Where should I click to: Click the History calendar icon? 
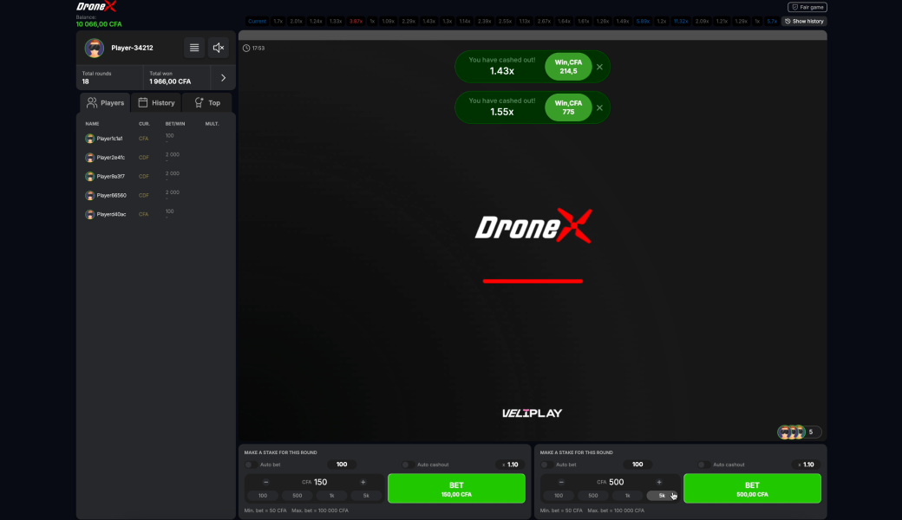pos(142,102)
